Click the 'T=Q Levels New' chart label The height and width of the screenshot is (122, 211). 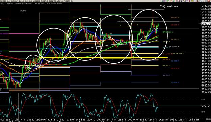point(169,6)
